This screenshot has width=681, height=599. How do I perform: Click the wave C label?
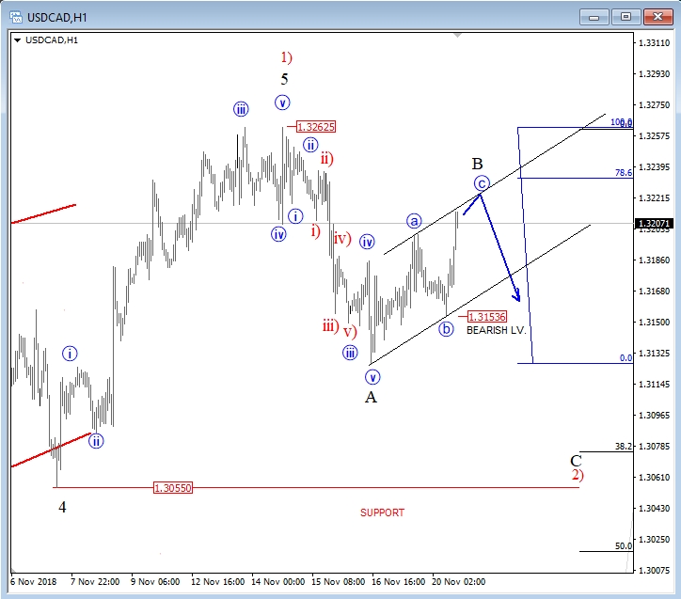coord(576,461)
